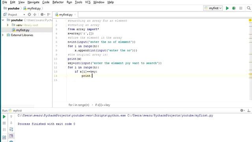Click 'Process finished with exit code 0' text

pyautogui.click(x=46, y=124)
